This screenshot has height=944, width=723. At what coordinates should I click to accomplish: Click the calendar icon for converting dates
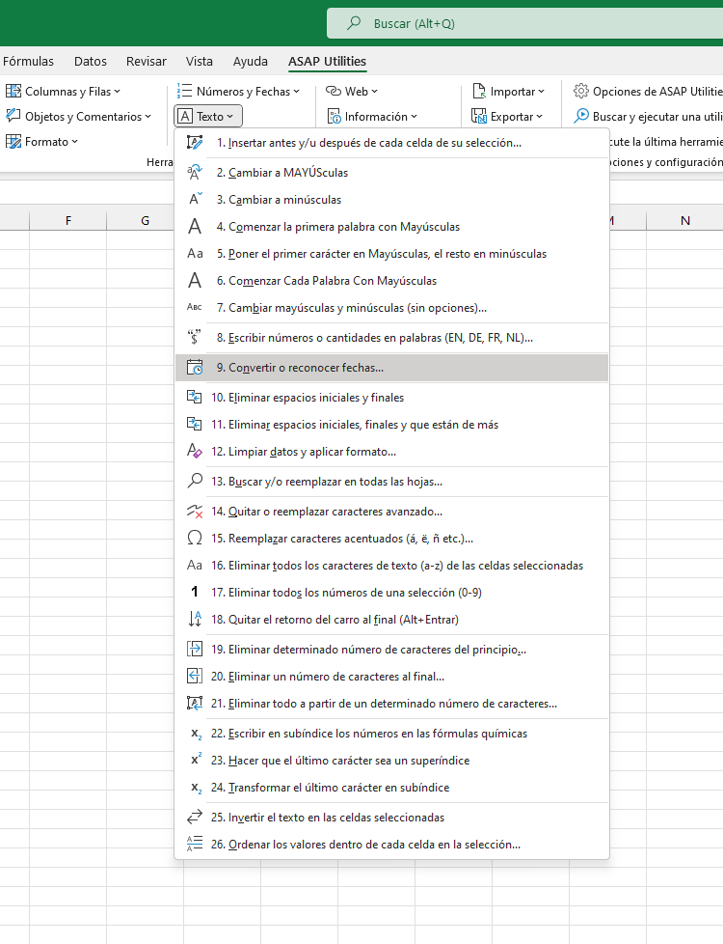tap(195, 367)
